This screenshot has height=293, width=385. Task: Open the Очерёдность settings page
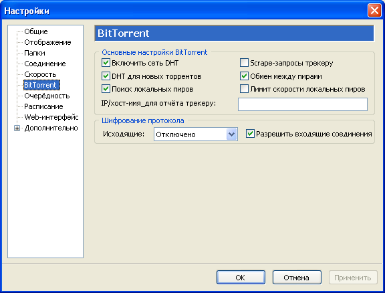47,96
